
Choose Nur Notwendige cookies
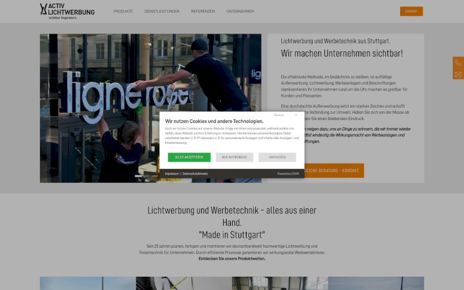pyautogui.click(x=234, y=157)
